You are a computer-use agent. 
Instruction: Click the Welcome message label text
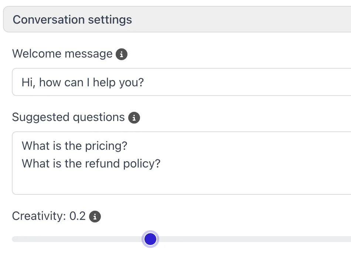62,54
